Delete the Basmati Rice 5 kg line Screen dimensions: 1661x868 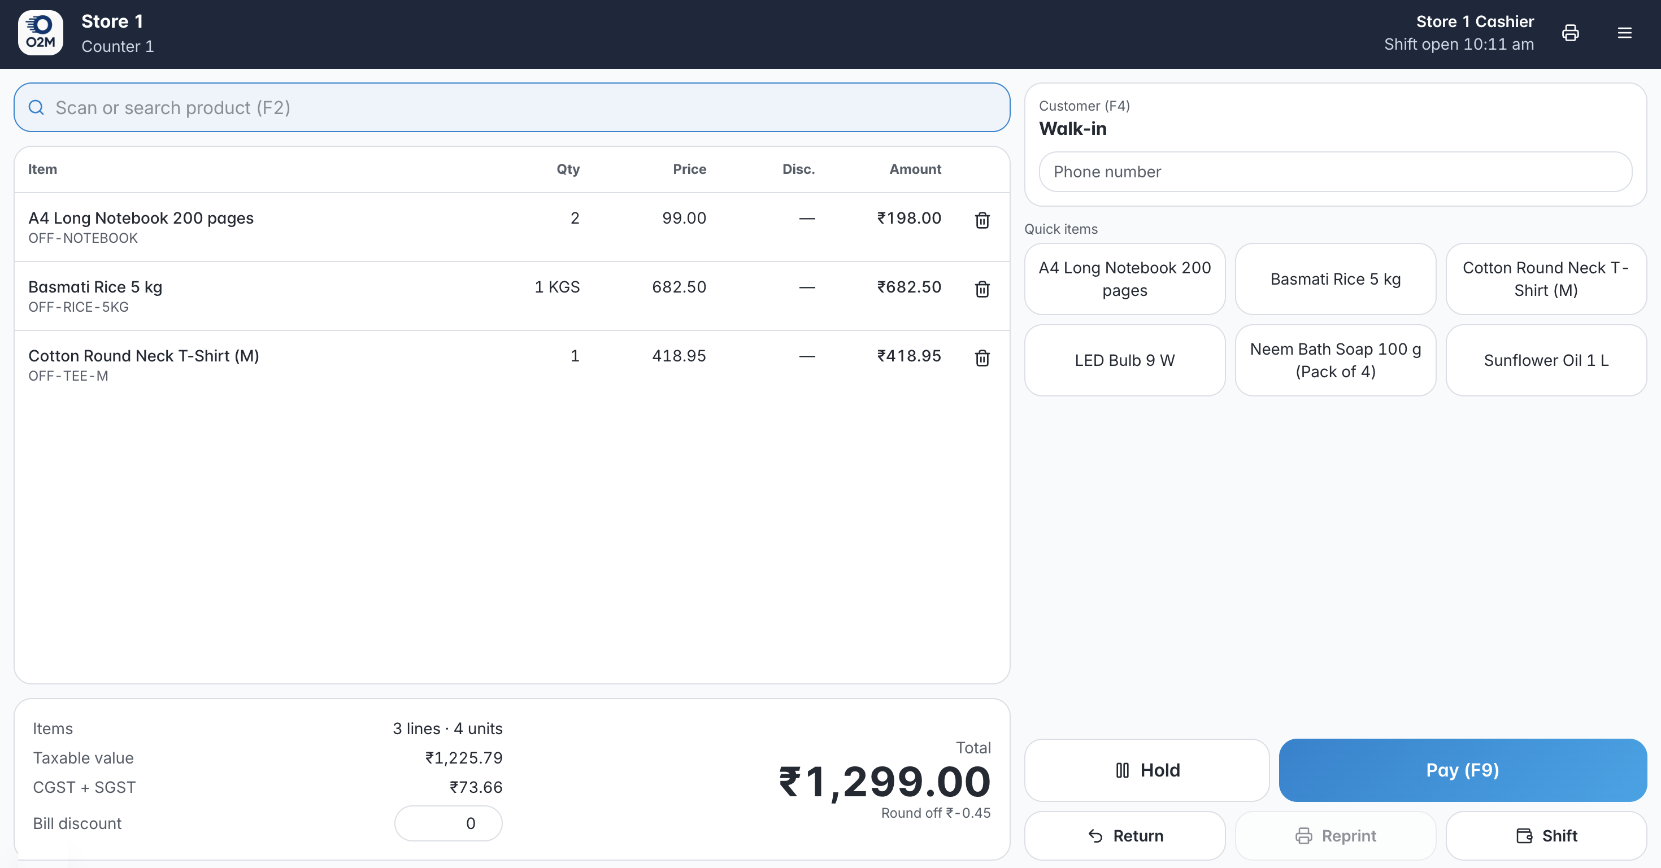tap(982, 289)
